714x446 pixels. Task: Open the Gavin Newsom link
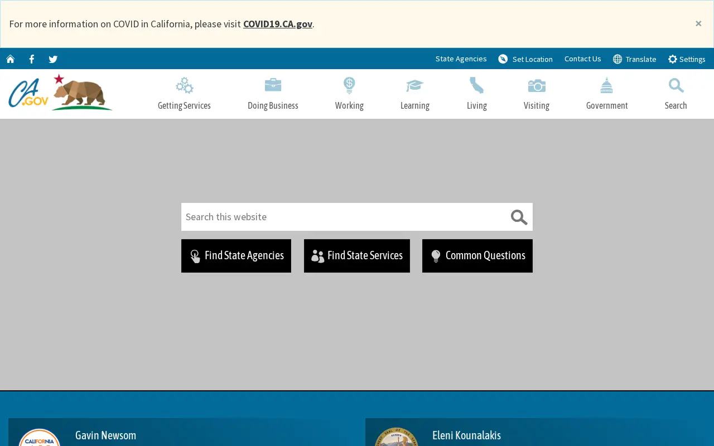pos(105,435)
